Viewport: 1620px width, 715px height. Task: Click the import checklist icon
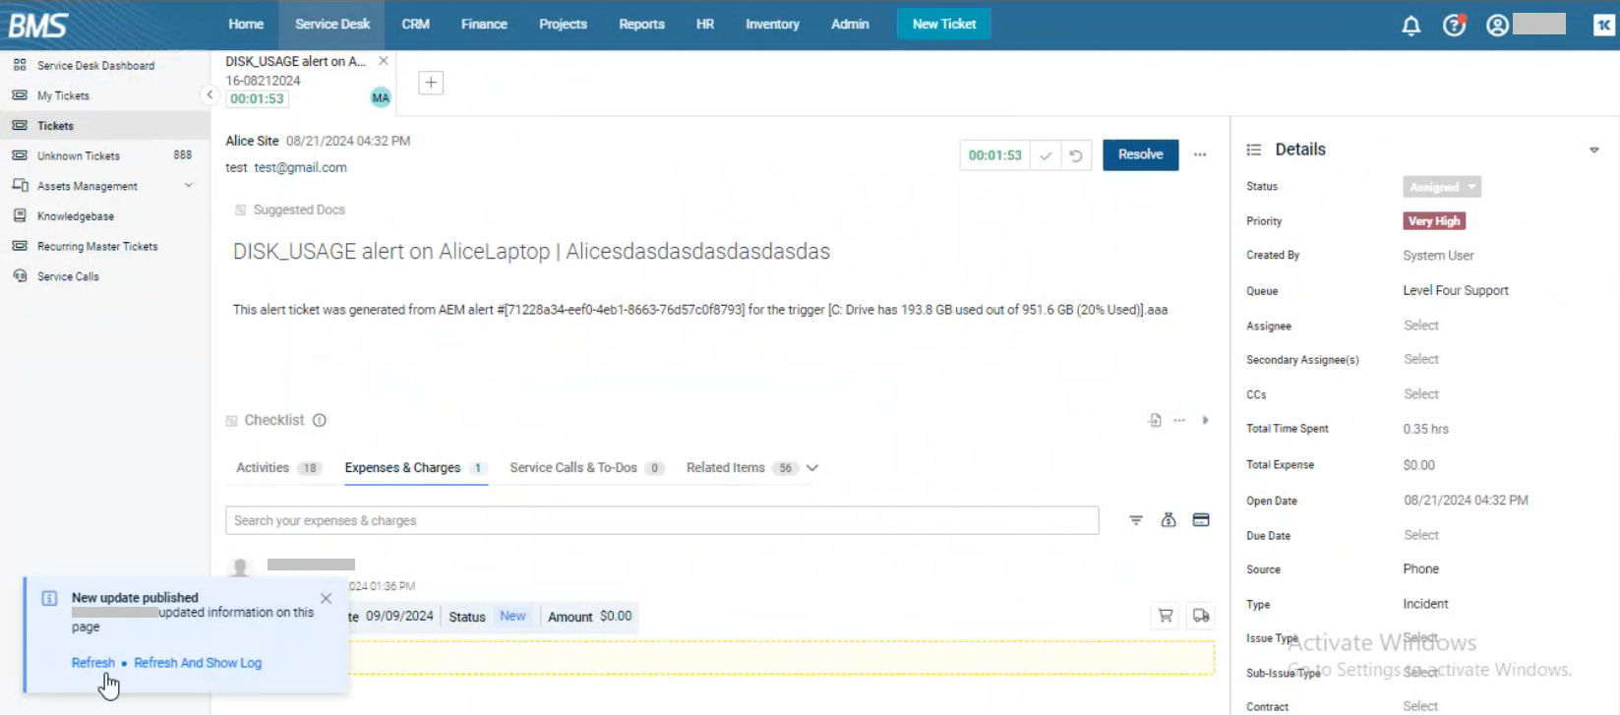coord(1155,421)
